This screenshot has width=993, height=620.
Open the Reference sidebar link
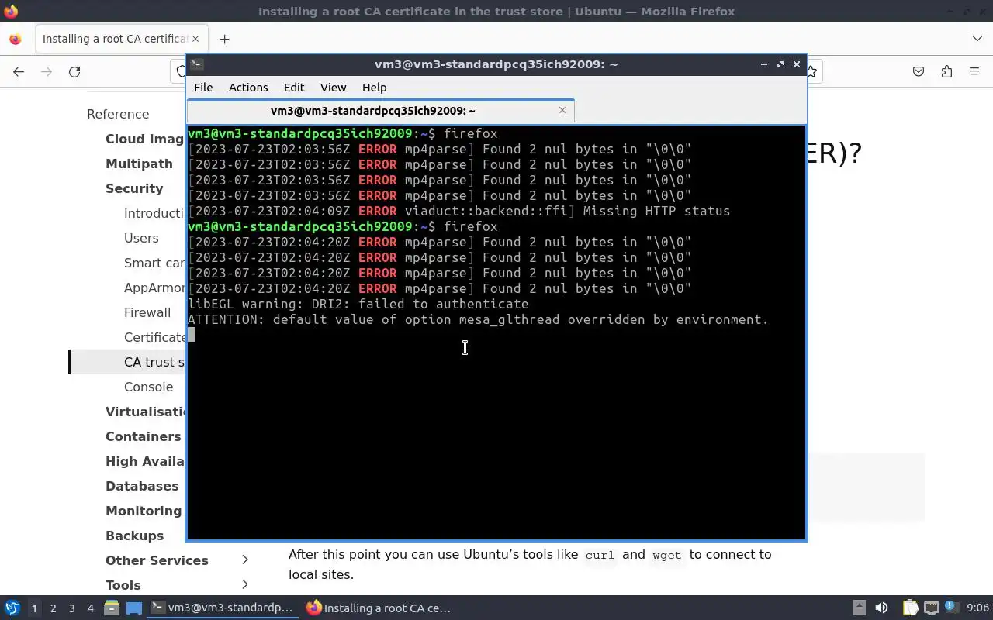pyautogui.click(x=118, y=114)
